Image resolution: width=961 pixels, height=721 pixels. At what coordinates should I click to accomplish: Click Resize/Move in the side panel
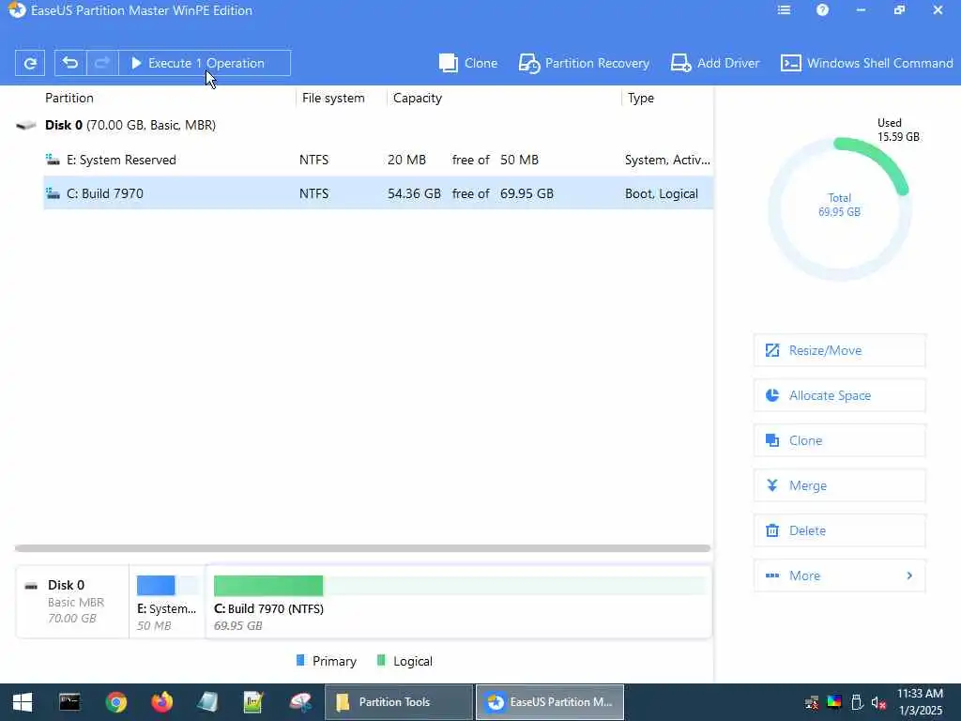pos(840,350)
